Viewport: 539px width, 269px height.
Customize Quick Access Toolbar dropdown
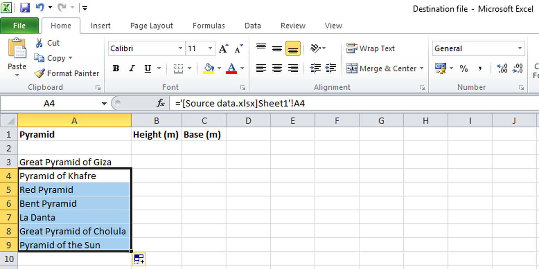85,8
